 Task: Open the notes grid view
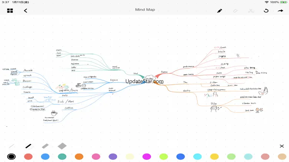click(x=10, y=11)
